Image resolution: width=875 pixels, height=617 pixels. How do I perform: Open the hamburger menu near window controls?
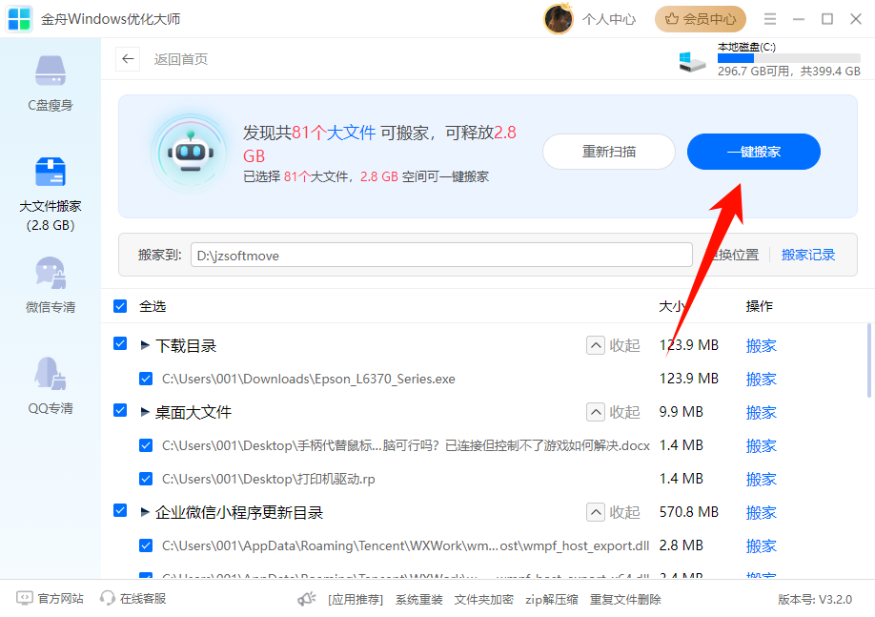769,18
